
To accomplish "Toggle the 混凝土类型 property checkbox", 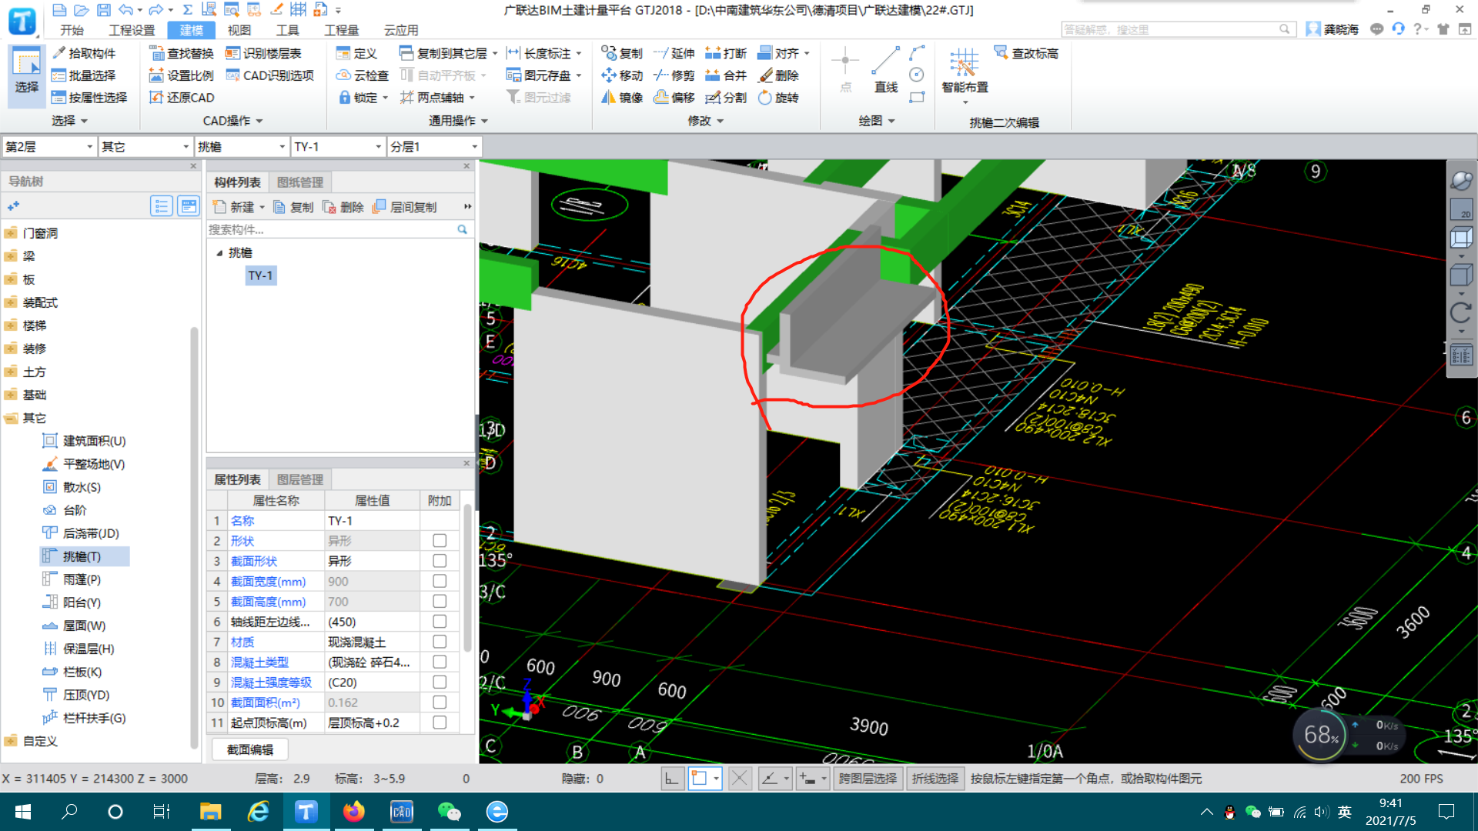I will (440, 662).
